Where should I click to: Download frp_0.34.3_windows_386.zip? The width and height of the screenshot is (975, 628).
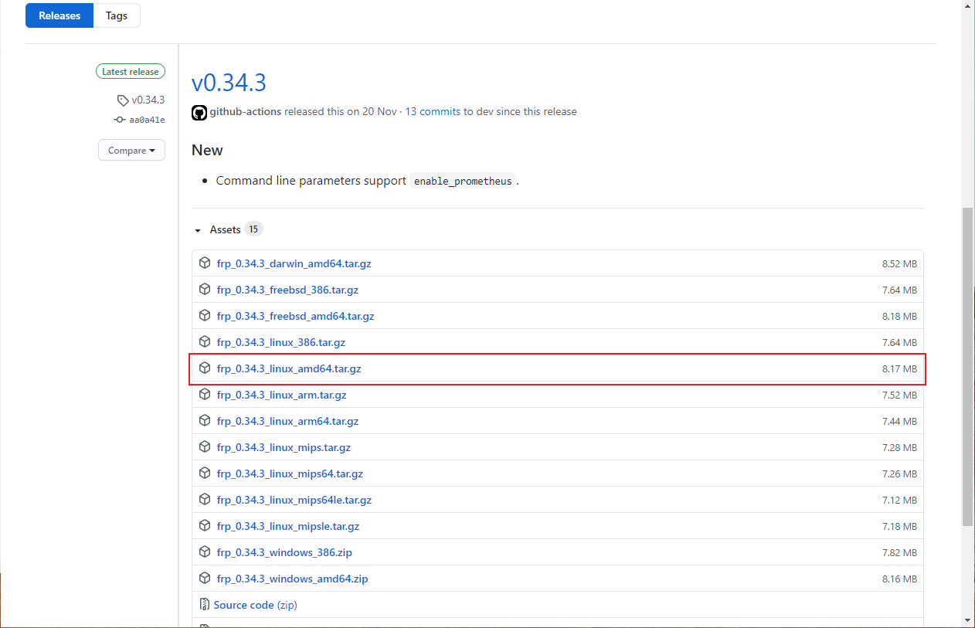click(x=284, y=552)
